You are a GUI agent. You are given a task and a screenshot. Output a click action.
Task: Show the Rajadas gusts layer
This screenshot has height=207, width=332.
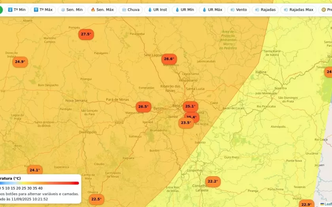pos(265,9)
